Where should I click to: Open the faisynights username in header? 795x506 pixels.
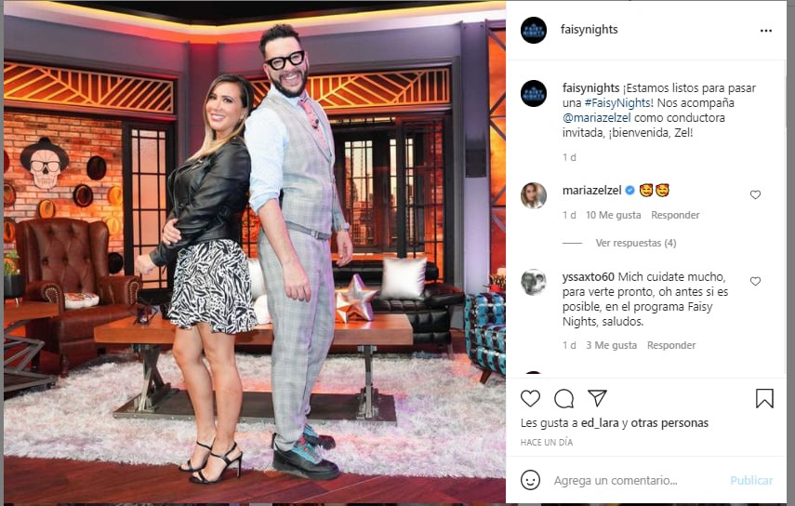click(x=590, y=30)
